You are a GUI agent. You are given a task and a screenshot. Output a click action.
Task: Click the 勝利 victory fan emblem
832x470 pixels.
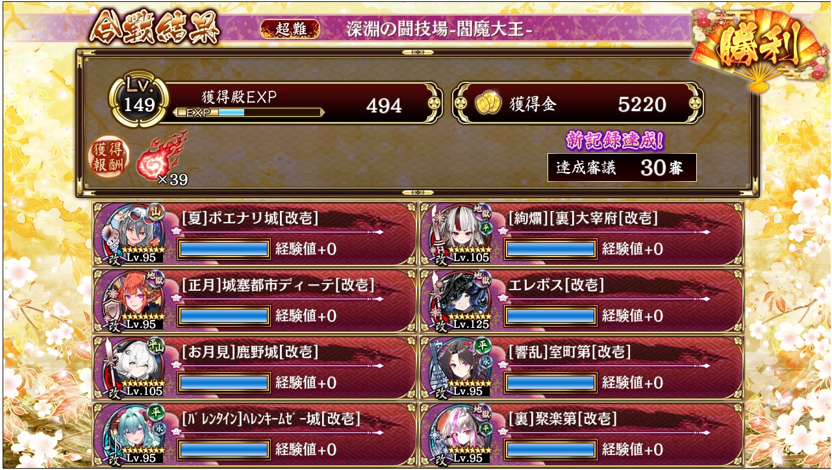755,52
